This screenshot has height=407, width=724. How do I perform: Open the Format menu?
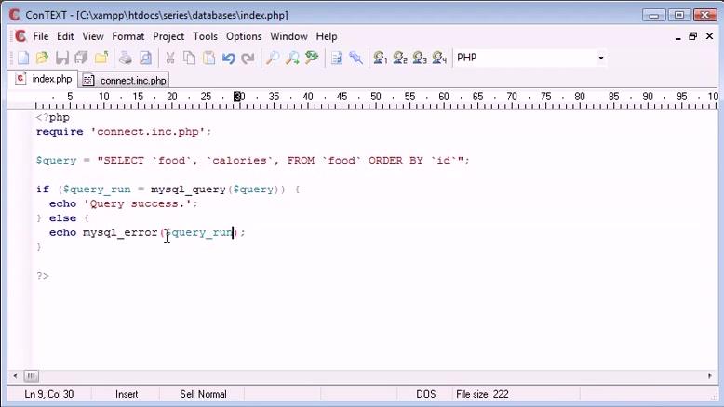(x=127, y=36)
